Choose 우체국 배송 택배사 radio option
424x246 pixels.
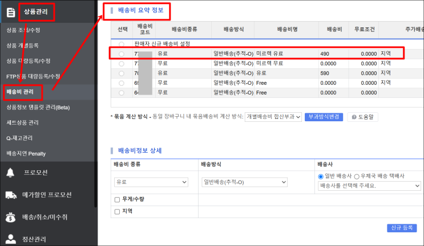click(x=357, y=177)
